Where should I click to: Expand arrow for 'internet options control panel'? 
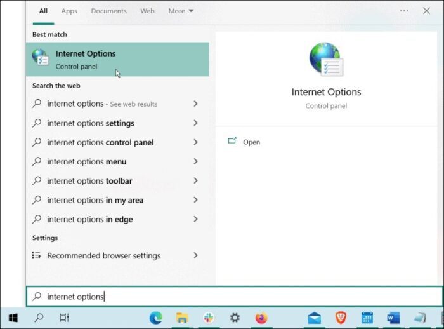pyautogui.click(x=195, y=142)
